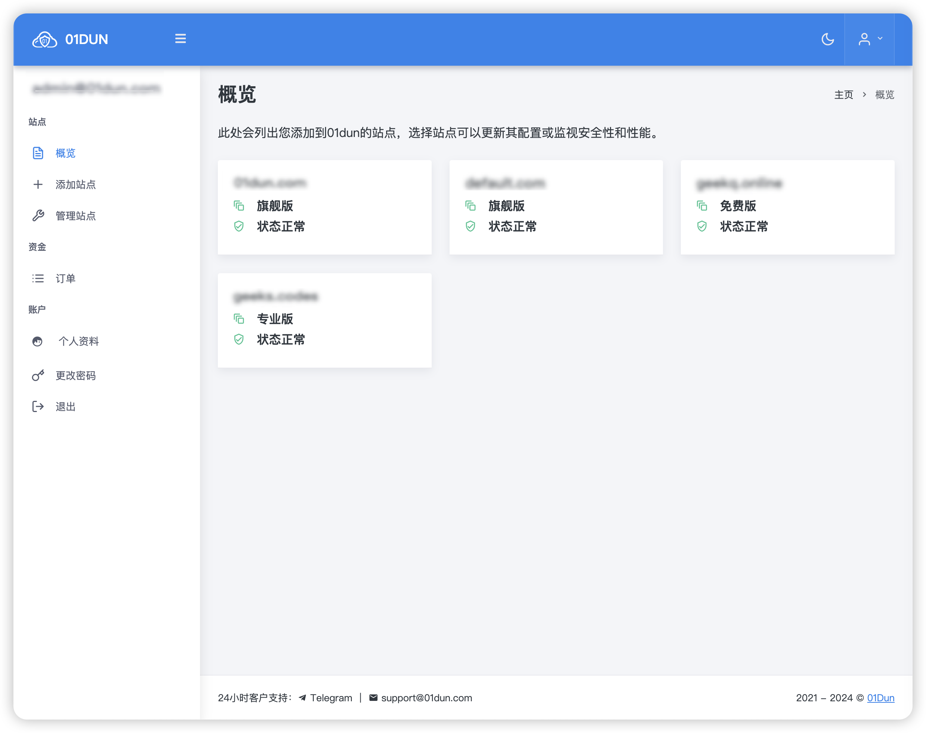Open the first 旗舰版 site card domain
Viewport: 926px width, 733px height.
click(x=270, y=183)
